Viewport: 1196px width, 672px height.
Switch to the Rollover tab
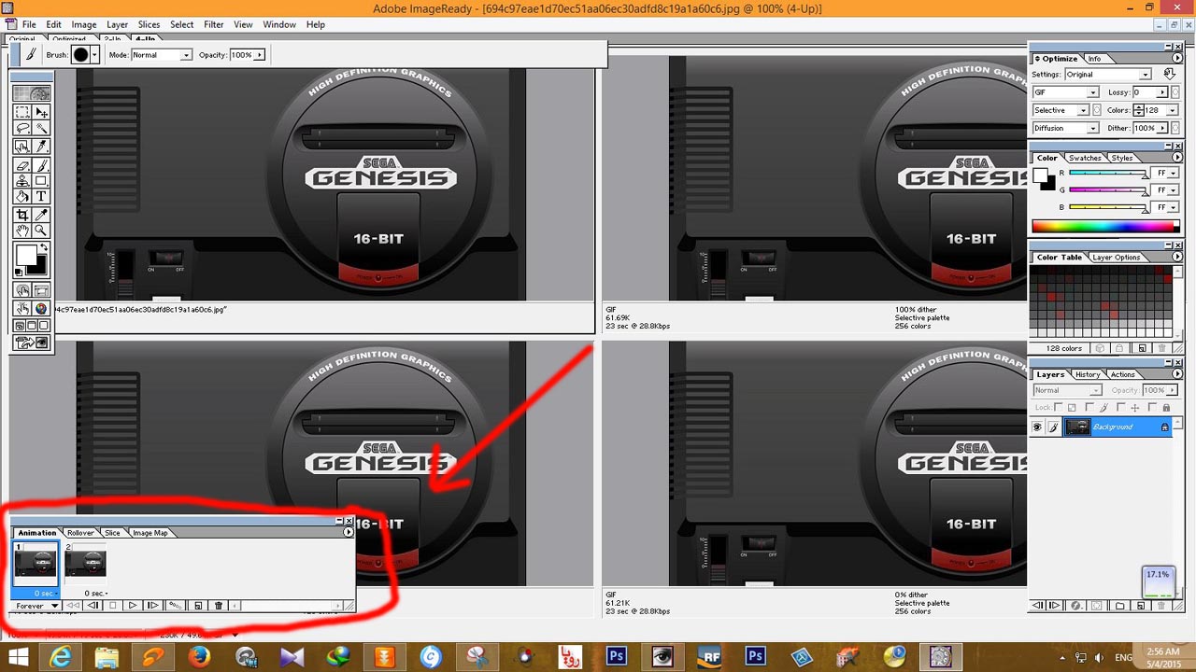tap(80, 533)
